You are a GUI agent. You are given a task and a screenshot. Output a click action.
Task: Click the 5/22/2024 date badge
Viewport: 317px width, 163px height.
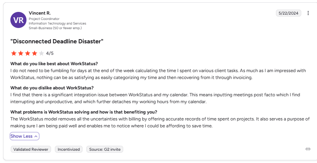288,13
